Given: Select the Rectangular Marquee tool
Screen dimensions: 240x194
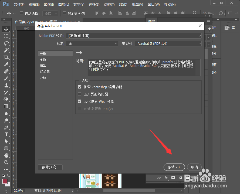Looking at the screenshot, I should pos(6,36).
